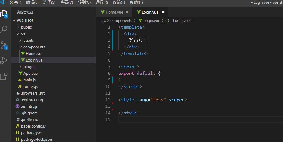Click the unsaved dot on Login.vue tab

point(163,12)
